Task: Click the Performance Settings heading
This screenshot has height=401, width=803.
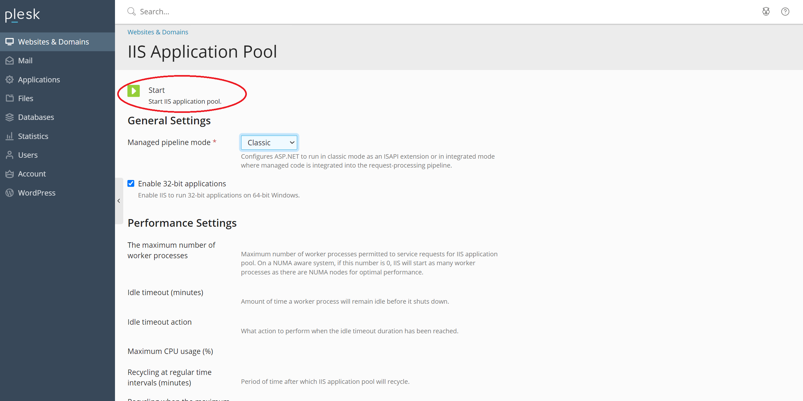Action: pos(182,223)
